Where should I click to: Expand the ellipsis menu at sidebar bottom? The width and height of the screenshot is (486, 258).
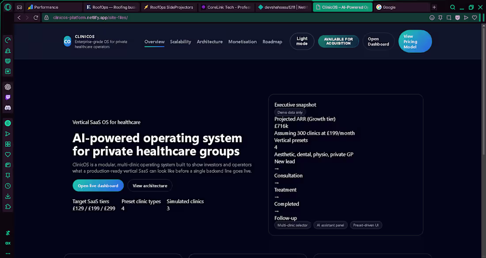(8, 253)
